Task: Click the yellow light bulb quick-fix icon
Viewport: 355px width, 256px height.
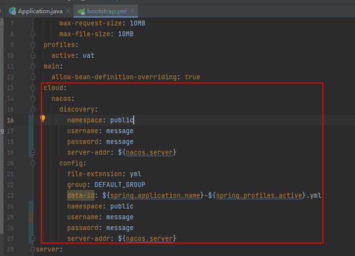Action: (x=42, y=118)
